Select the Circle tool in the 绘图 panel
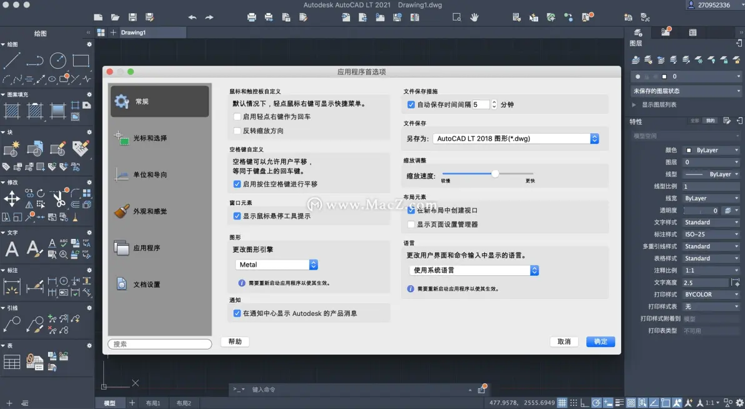Image resolution: width=745 pixels, height=409 pixels. coord(58,61)
